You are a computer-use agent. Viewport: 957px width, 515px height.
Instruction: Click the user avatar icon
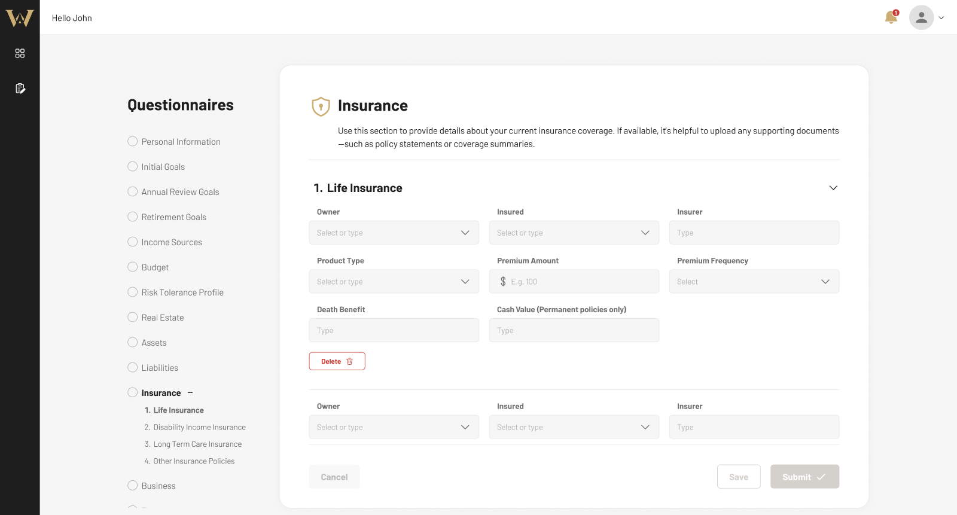click(922, 18)
